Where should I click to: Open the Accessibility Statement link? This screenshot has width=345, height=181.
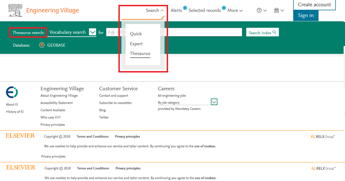(x=56, y=103)
